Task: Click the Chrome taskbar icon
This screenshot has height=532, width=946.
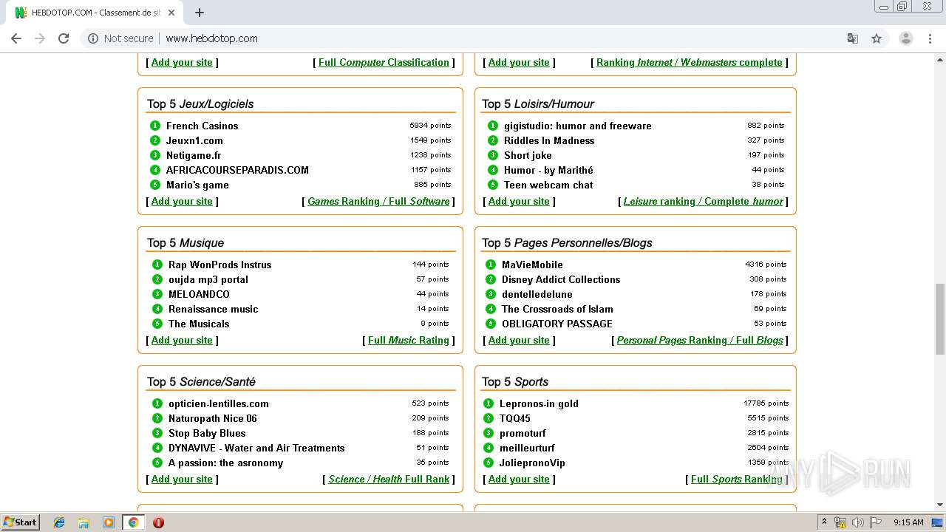Action: tap(133, 522)
